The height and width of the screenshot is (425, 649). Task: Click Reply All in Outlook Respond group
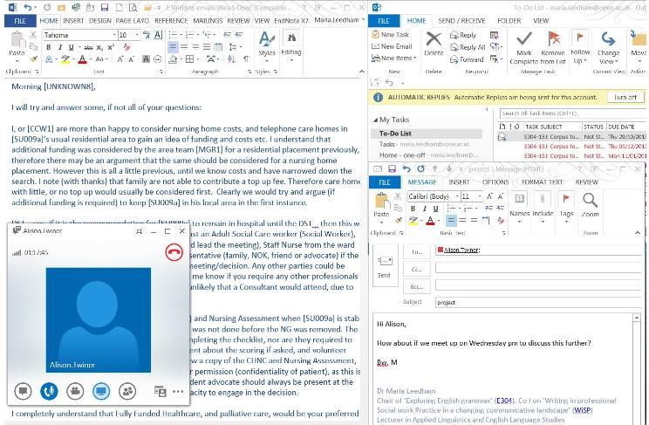(x=468, y=47)
